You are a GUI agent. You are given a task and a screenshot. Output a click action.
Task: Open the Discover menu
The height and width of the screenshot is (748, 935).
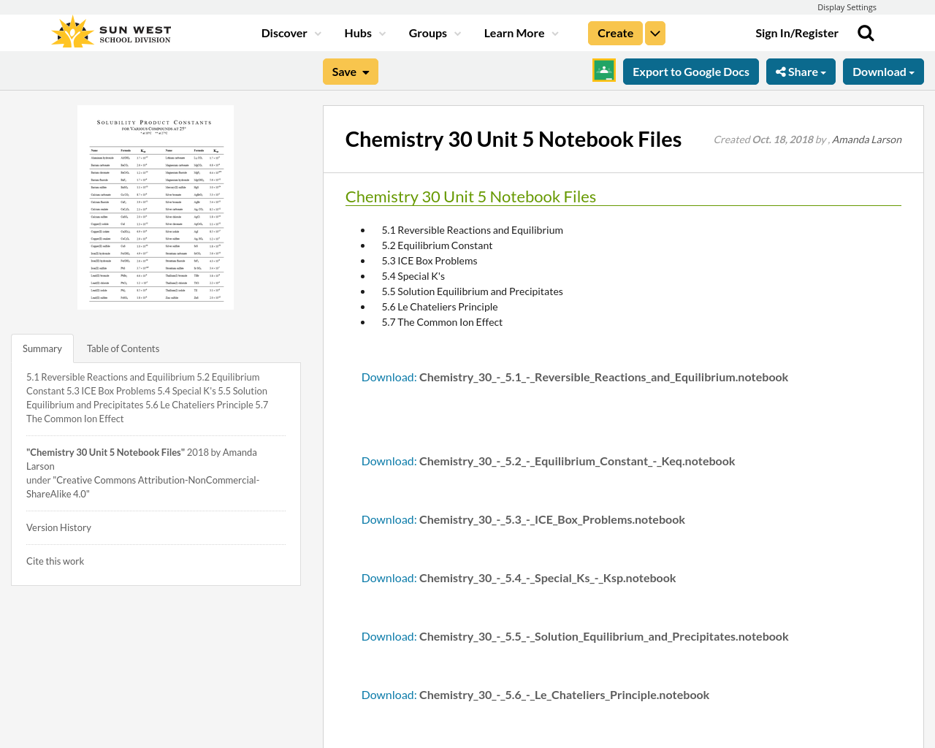(291, 33)
